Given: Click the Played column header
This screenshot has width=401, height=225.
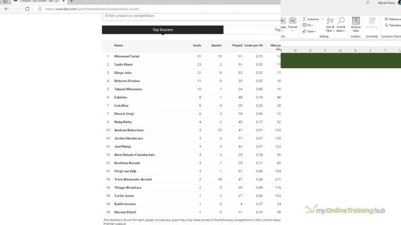Looking at the screenshot, I should [237, 46].
